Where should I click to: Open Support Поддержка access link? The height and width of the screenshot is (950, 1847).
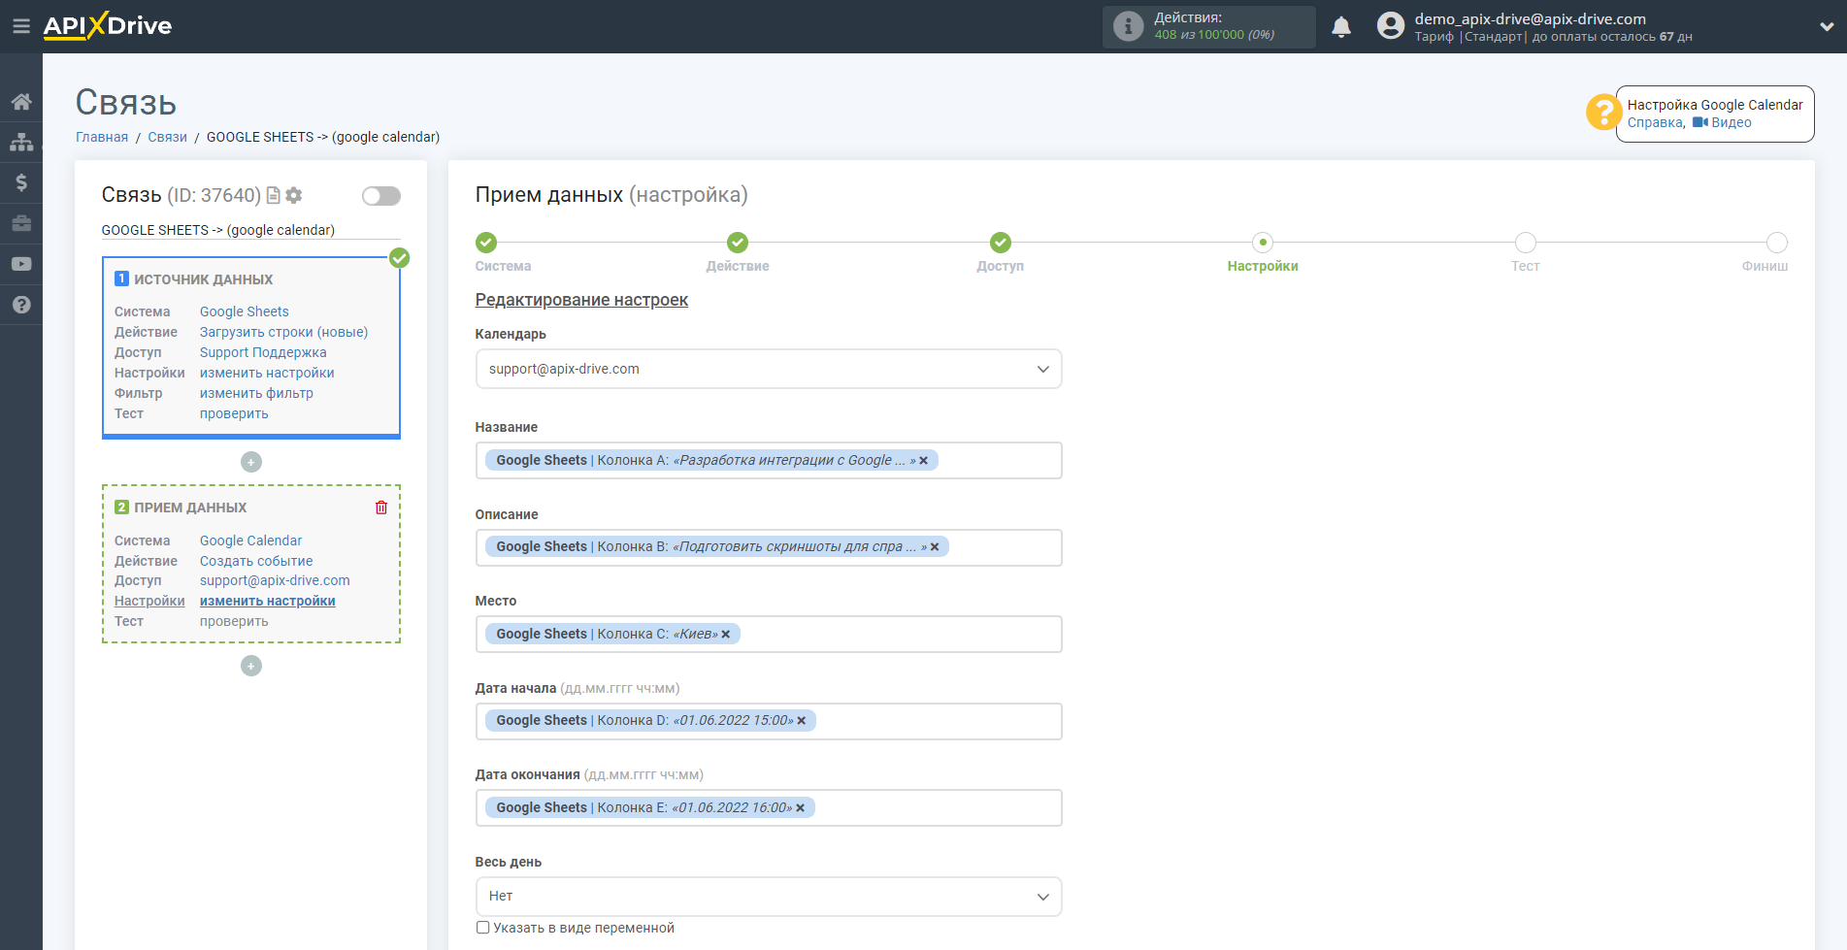point(263,352)
